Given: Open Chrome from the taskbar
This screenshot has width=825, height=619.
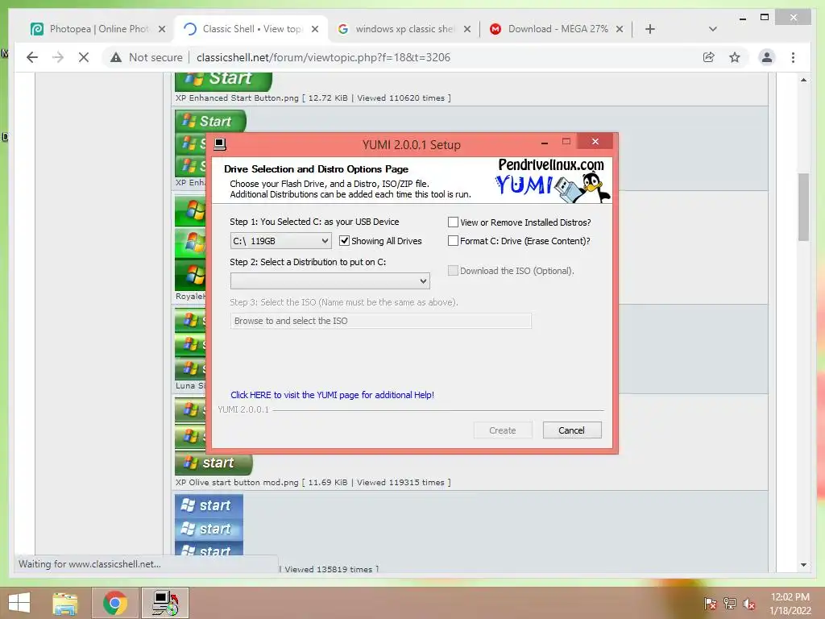Looking at the screenshot, I should click(115, 603).
